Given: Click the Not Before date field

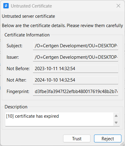Looking at the screenshot, I should (x=75, y=69).
